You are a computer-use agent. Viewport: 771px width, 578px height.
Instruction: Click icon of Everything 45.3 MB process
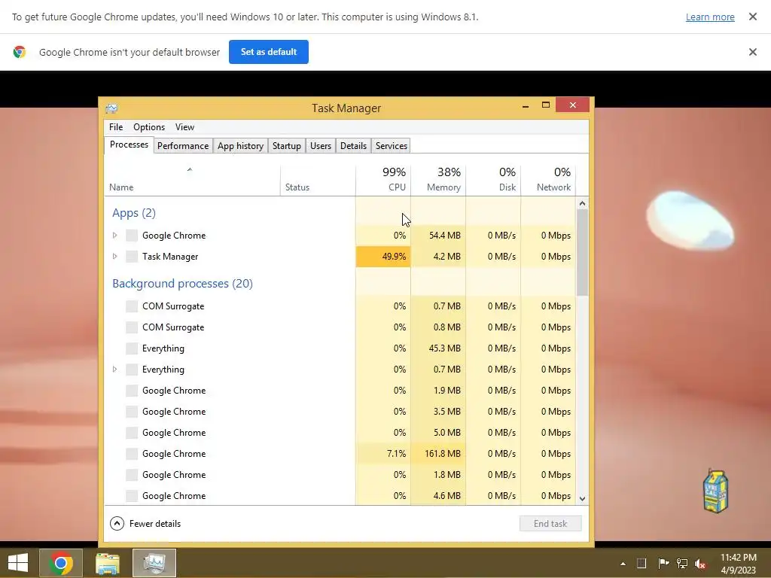(132, 348)
